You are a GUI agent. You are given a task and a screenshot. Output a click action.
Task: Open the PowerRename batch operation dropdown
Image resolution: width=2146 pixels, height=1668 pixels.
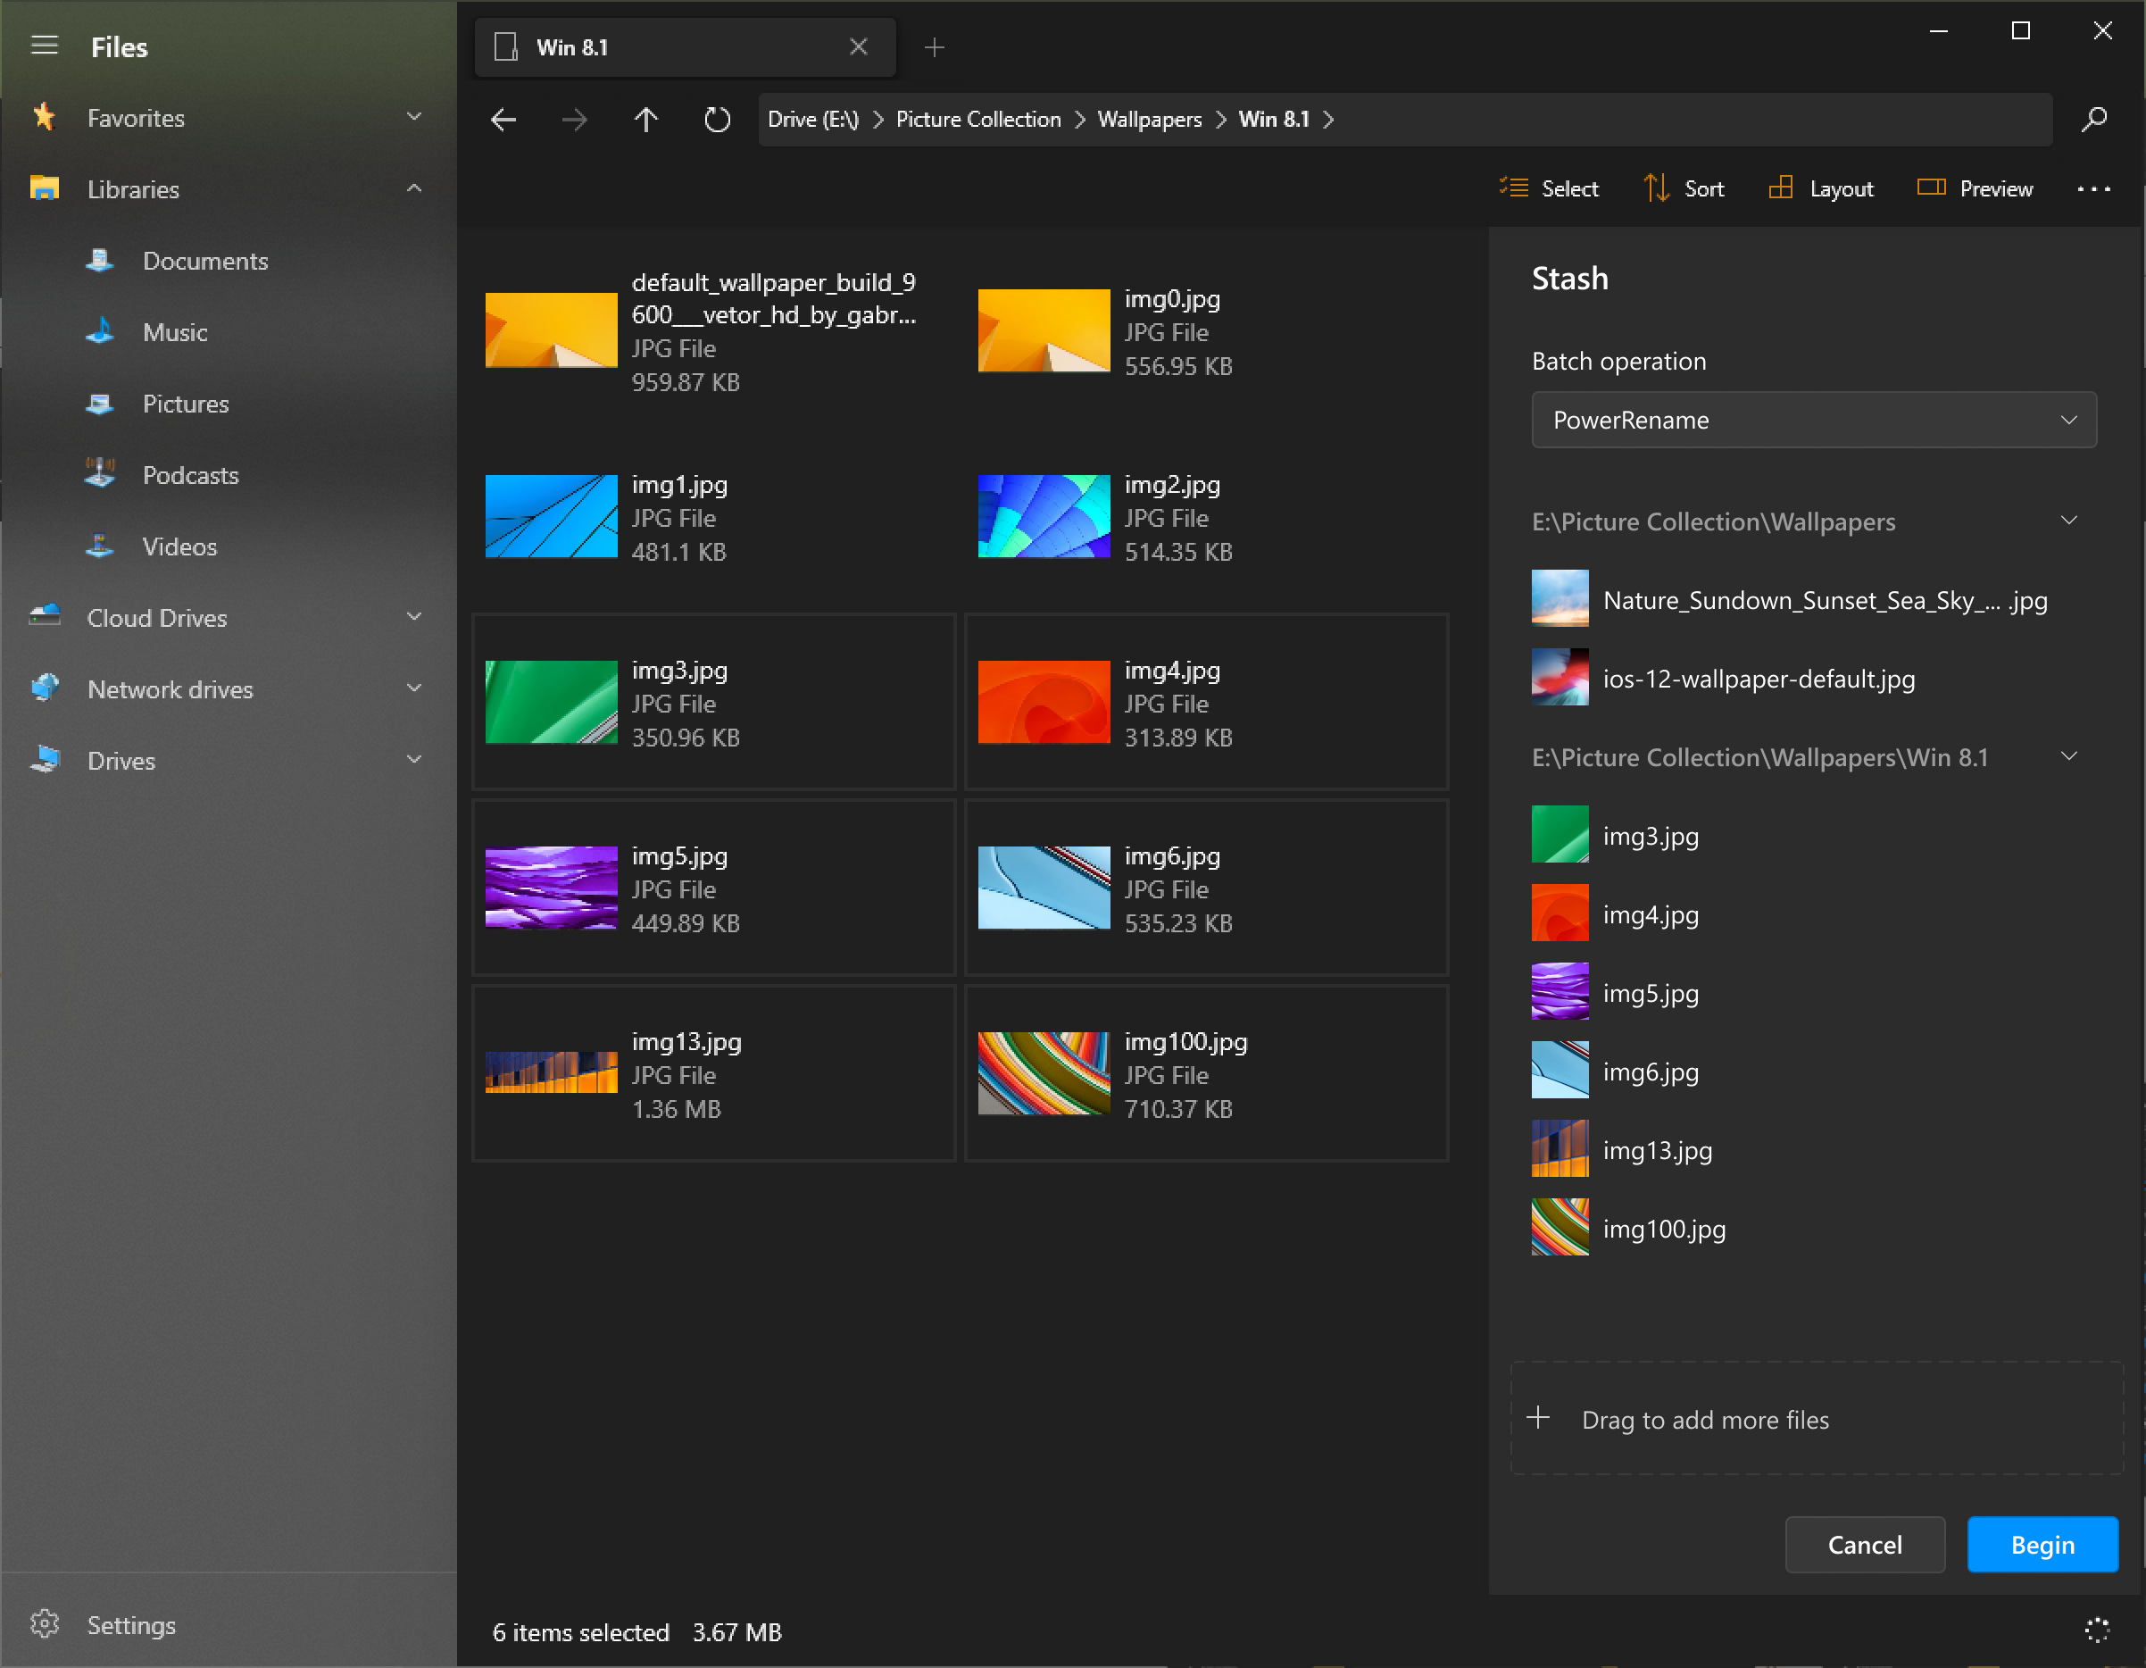coord(1813,420)
